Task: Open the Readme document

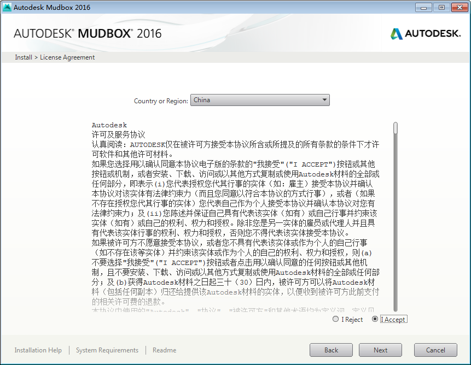Action: [164, 350]
